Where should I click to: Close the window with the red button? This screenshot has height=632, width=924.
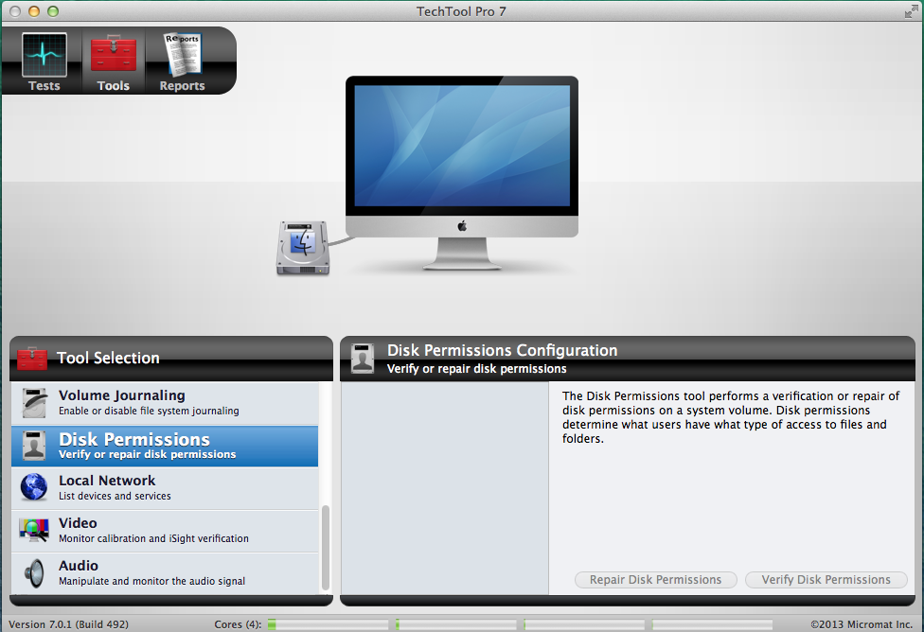coord(15,11)
